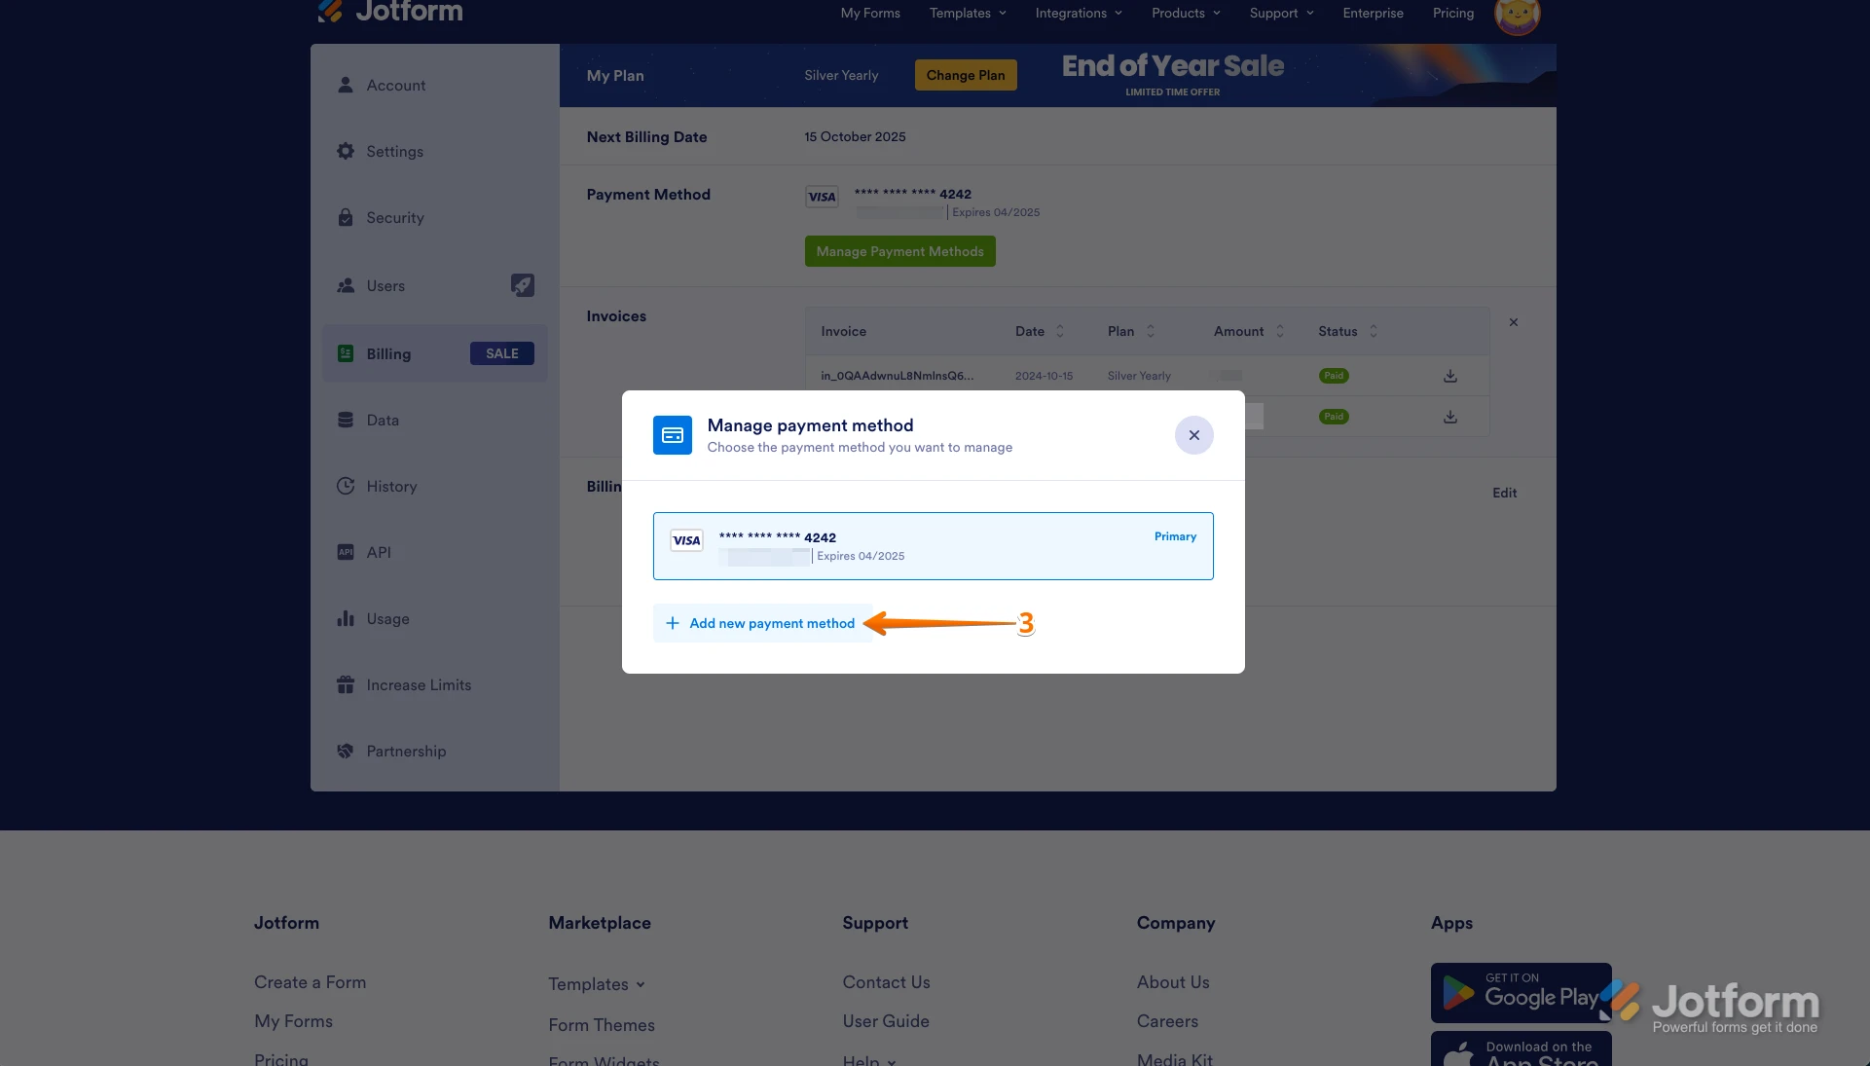Go to Usage in the sidebar
Screen dimensions: 1870x1066
click(x=386, y=619)
